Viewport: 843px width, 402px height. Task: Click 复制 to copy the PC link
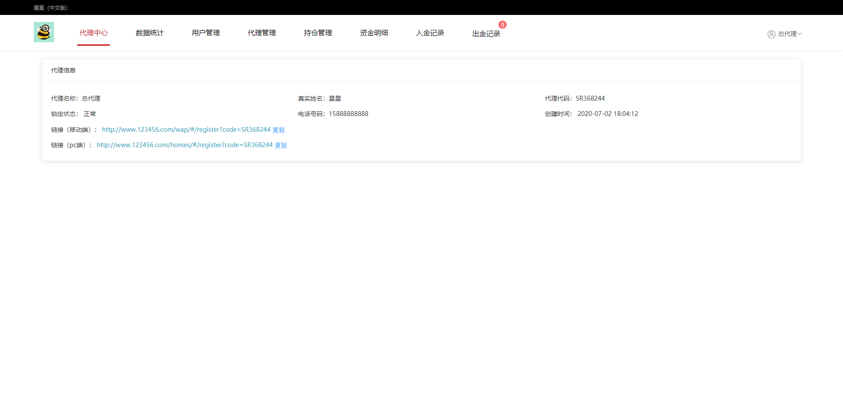281,145
